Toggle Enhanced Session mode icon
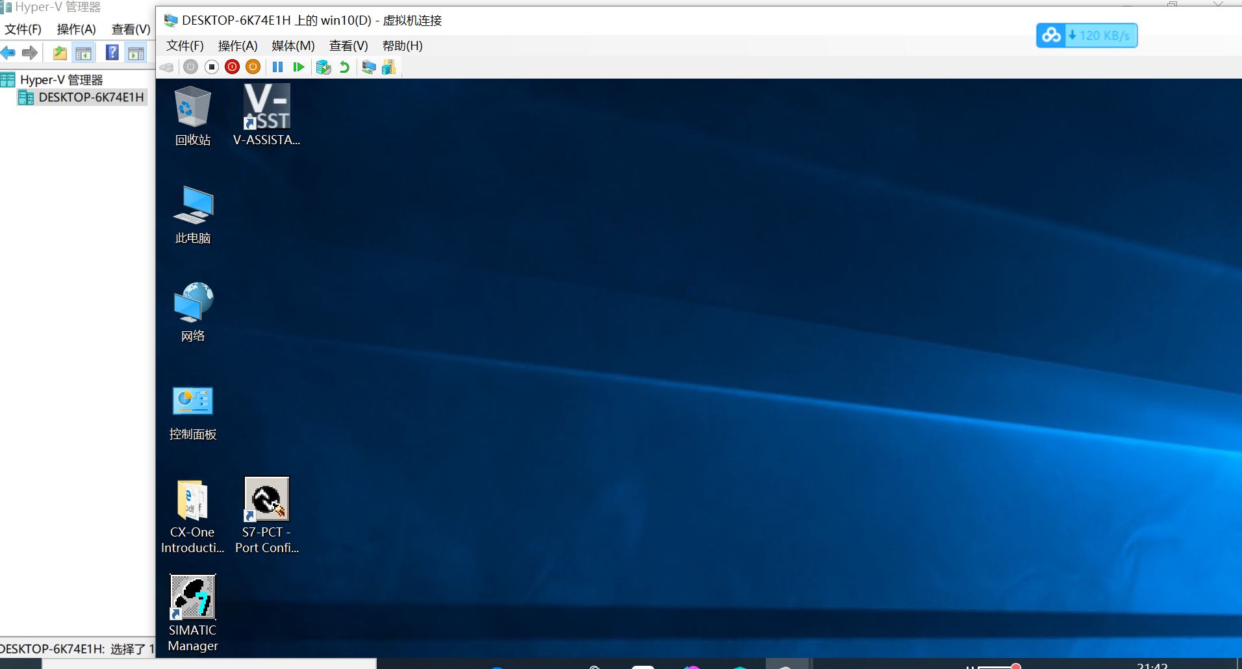Viewport: 1242px width, 669px height. pyautogui.click(x=368, y=67)
